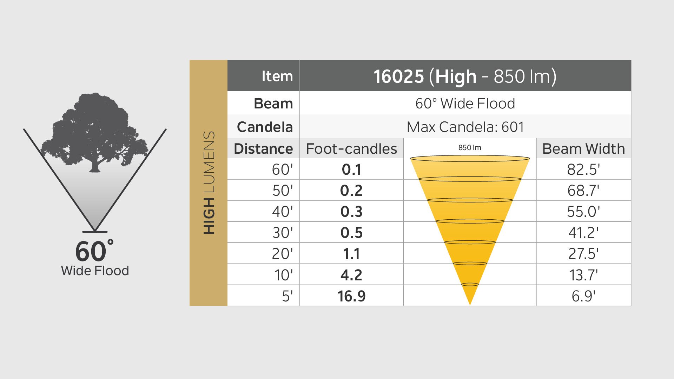674x379 pixels.
Task: Select the 60' distance row
Action: click(429, 169)
